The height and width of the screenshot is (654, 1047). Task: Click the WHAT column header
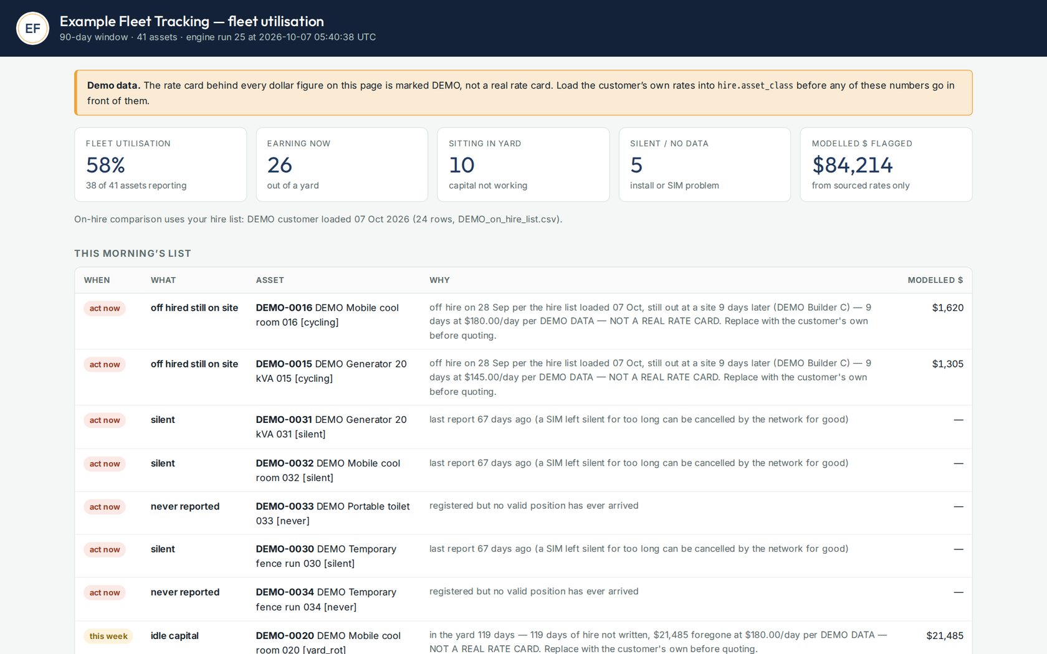(x=163, y=280)
